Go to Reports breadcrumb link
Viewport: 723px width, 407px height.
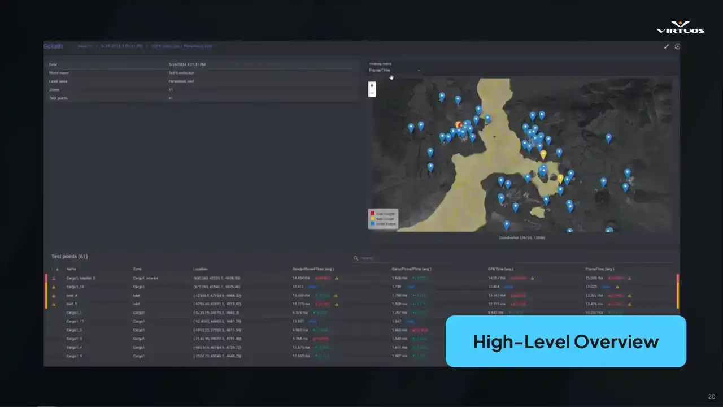pos(84,46)
